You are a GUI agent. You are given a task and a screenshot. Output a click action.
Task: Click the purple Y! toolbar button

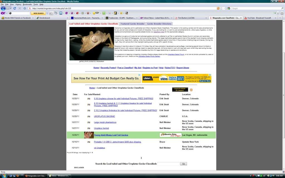(66, 13)
